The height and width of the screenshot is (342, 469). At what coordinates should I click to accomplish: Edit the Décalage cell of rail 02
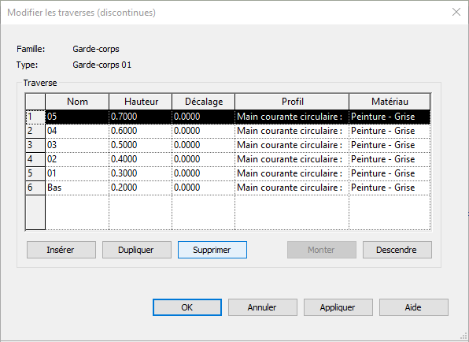tap(203, 159)
